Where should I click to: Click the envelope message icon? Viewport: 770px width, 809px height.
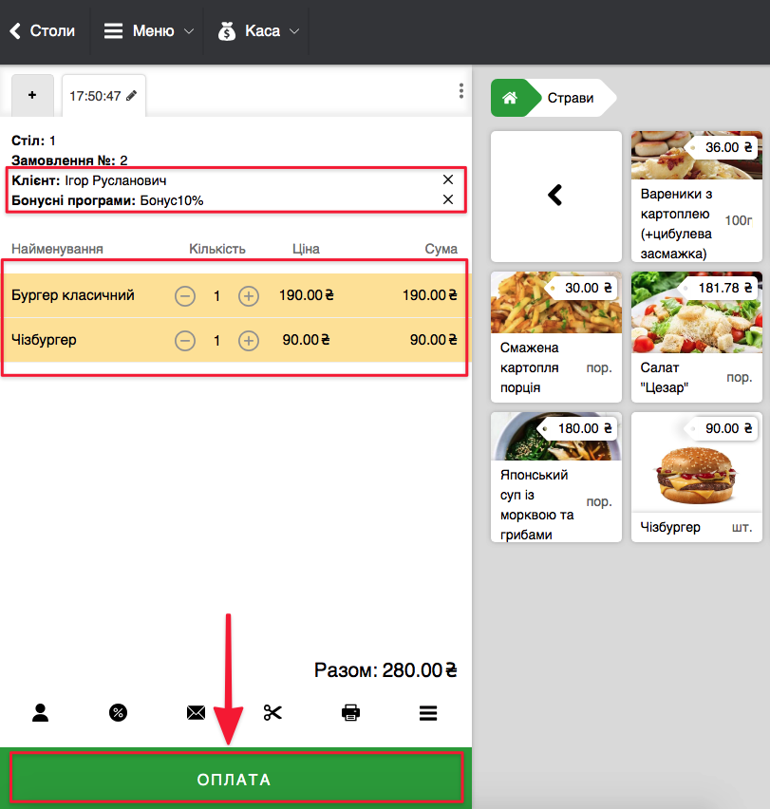(x=196, y=713)
